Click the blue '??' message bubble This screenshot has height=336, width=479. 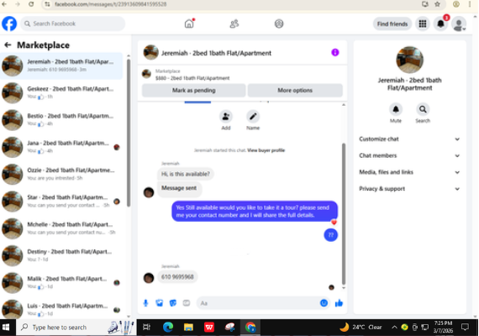click(x=330, y=235)
